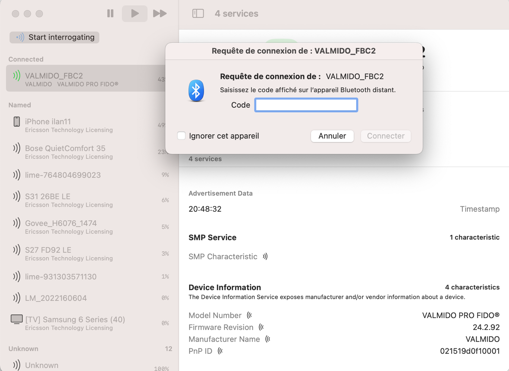The width and height of the screenshot is (509, 371).
Task: Select Govee_H6076_1474 device
Action: 89,227
